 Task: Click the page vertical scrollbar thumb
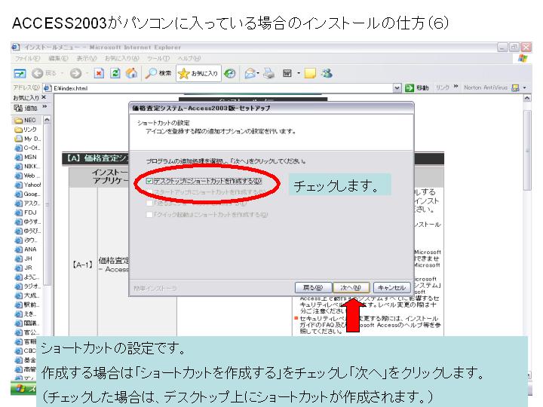(527, 150)
